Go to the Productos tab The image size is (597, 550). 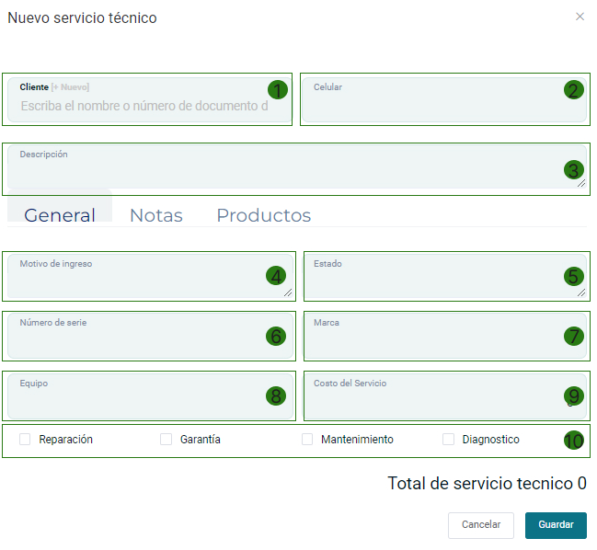click(x=263, y=215)
